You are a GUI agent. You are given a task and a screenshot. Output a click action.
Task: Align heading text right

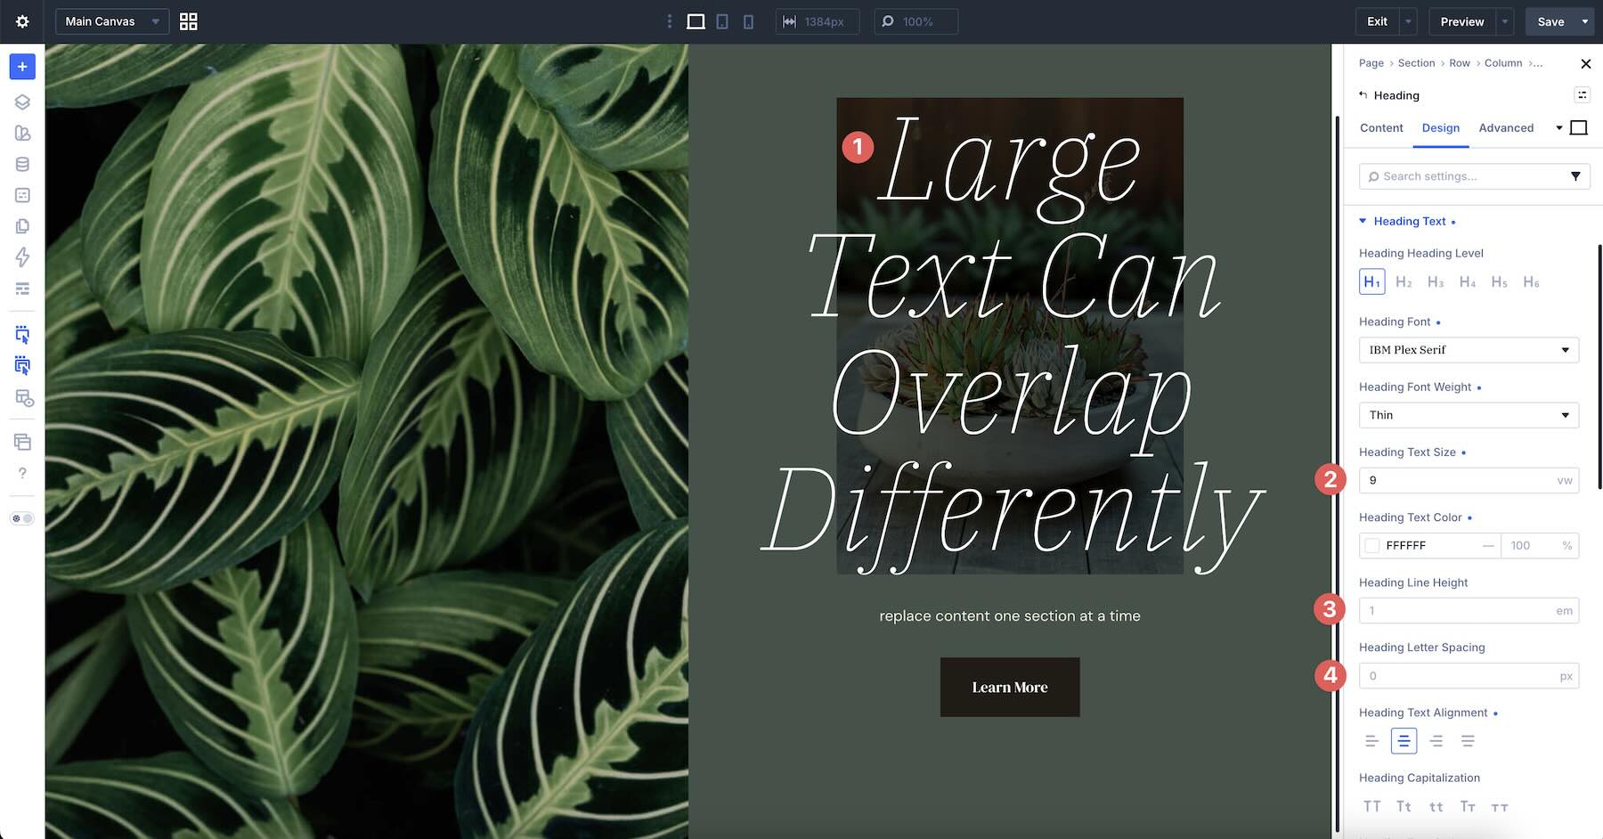click(x=1436, y=741)
